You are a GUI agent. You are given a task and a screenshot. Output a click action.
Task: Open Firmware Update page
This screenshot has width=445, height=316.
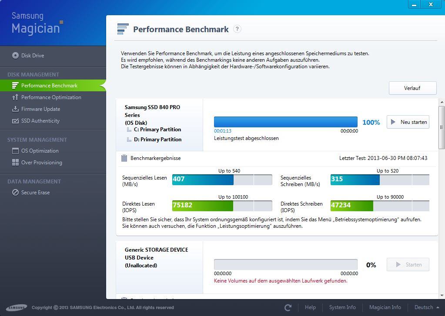coord(40,109)
